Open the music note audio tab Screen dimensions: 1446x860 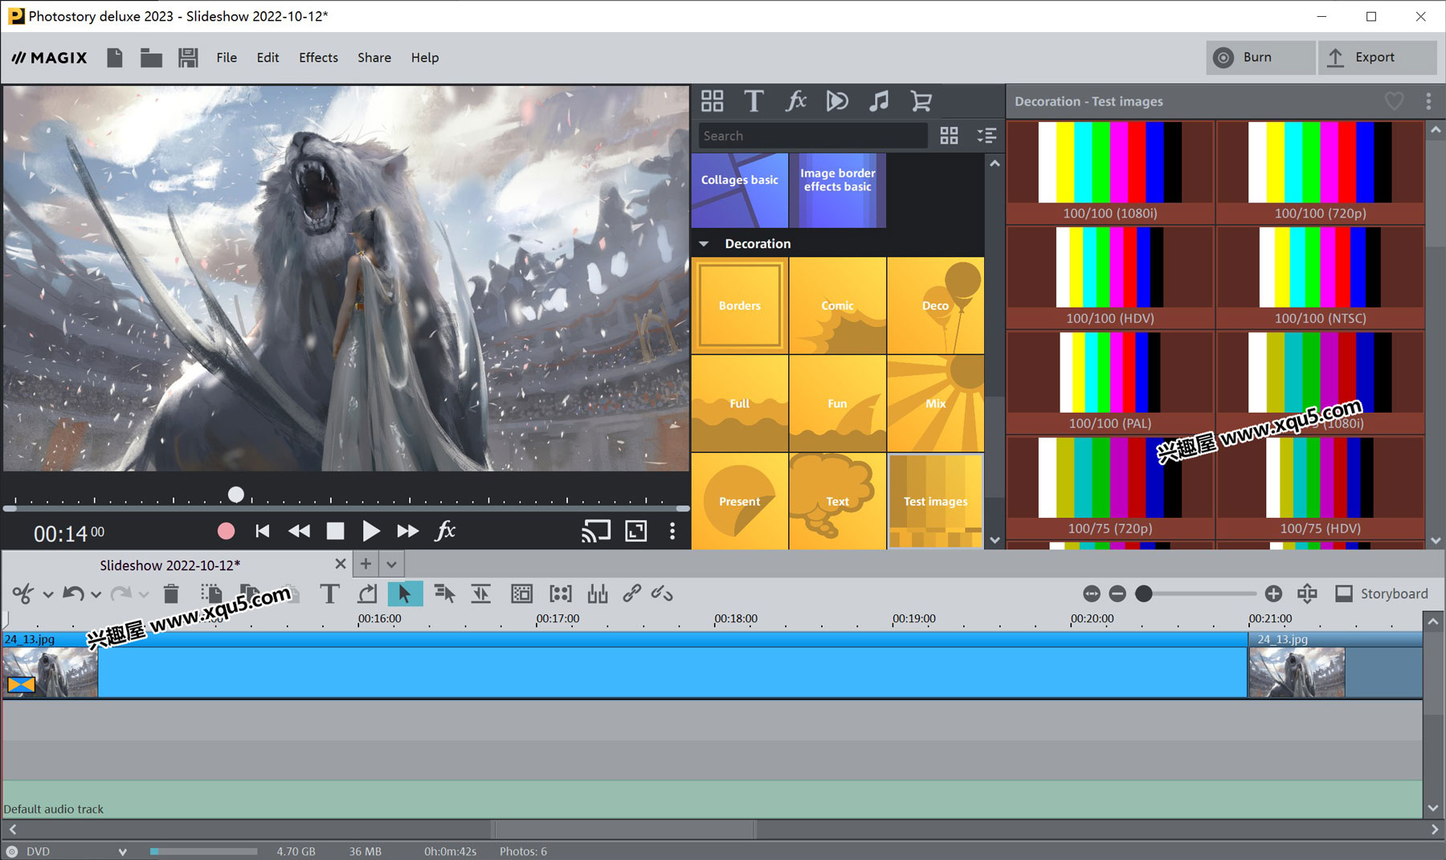[879, 101]
